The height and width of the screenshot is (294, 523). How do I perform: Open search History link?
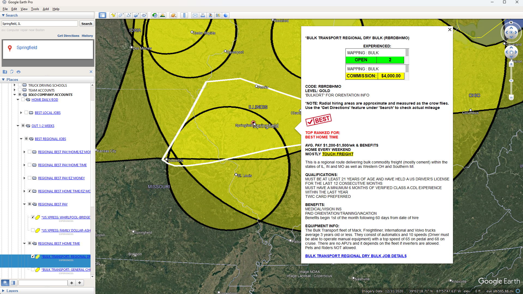(87, 36)
